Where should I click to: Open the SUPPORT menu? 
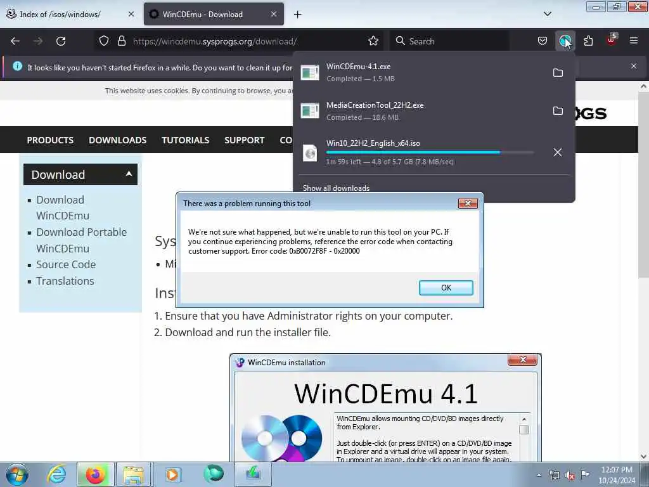(244, 140)
